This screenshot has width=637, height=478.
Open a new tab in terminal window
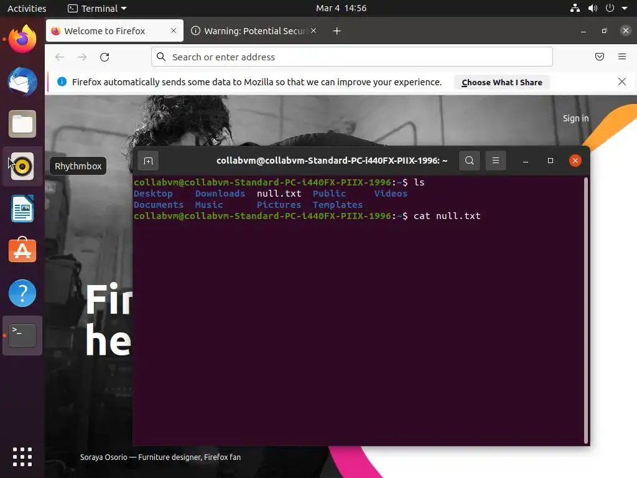point(148,161)
